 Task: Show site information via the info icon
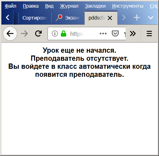(x=55, y=34)
